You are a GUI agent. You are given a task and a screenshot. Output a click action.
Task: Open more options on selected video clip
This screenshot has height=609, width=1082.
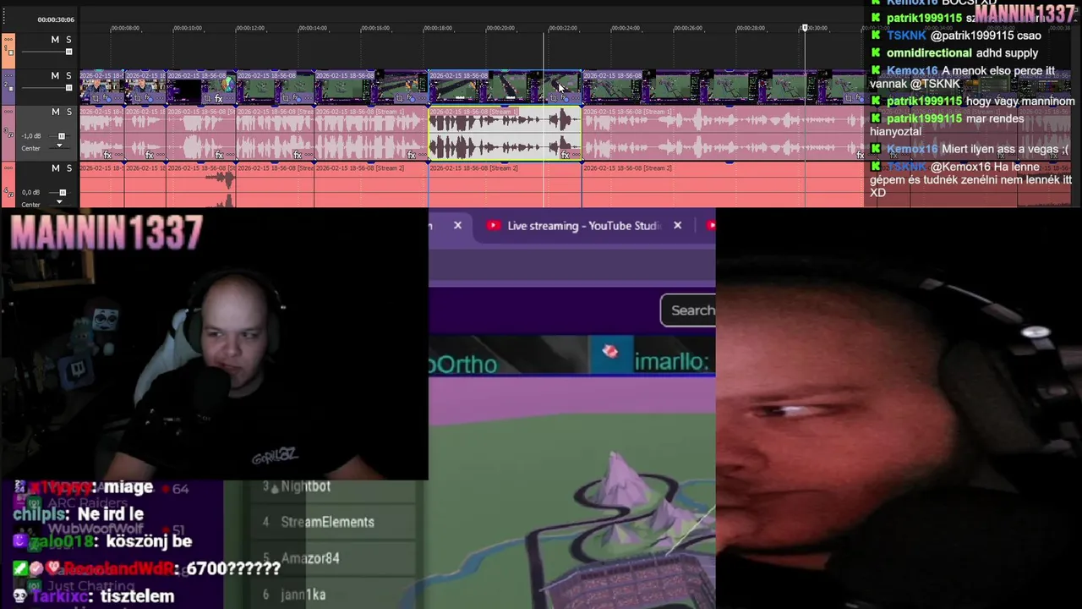[576, 98]
